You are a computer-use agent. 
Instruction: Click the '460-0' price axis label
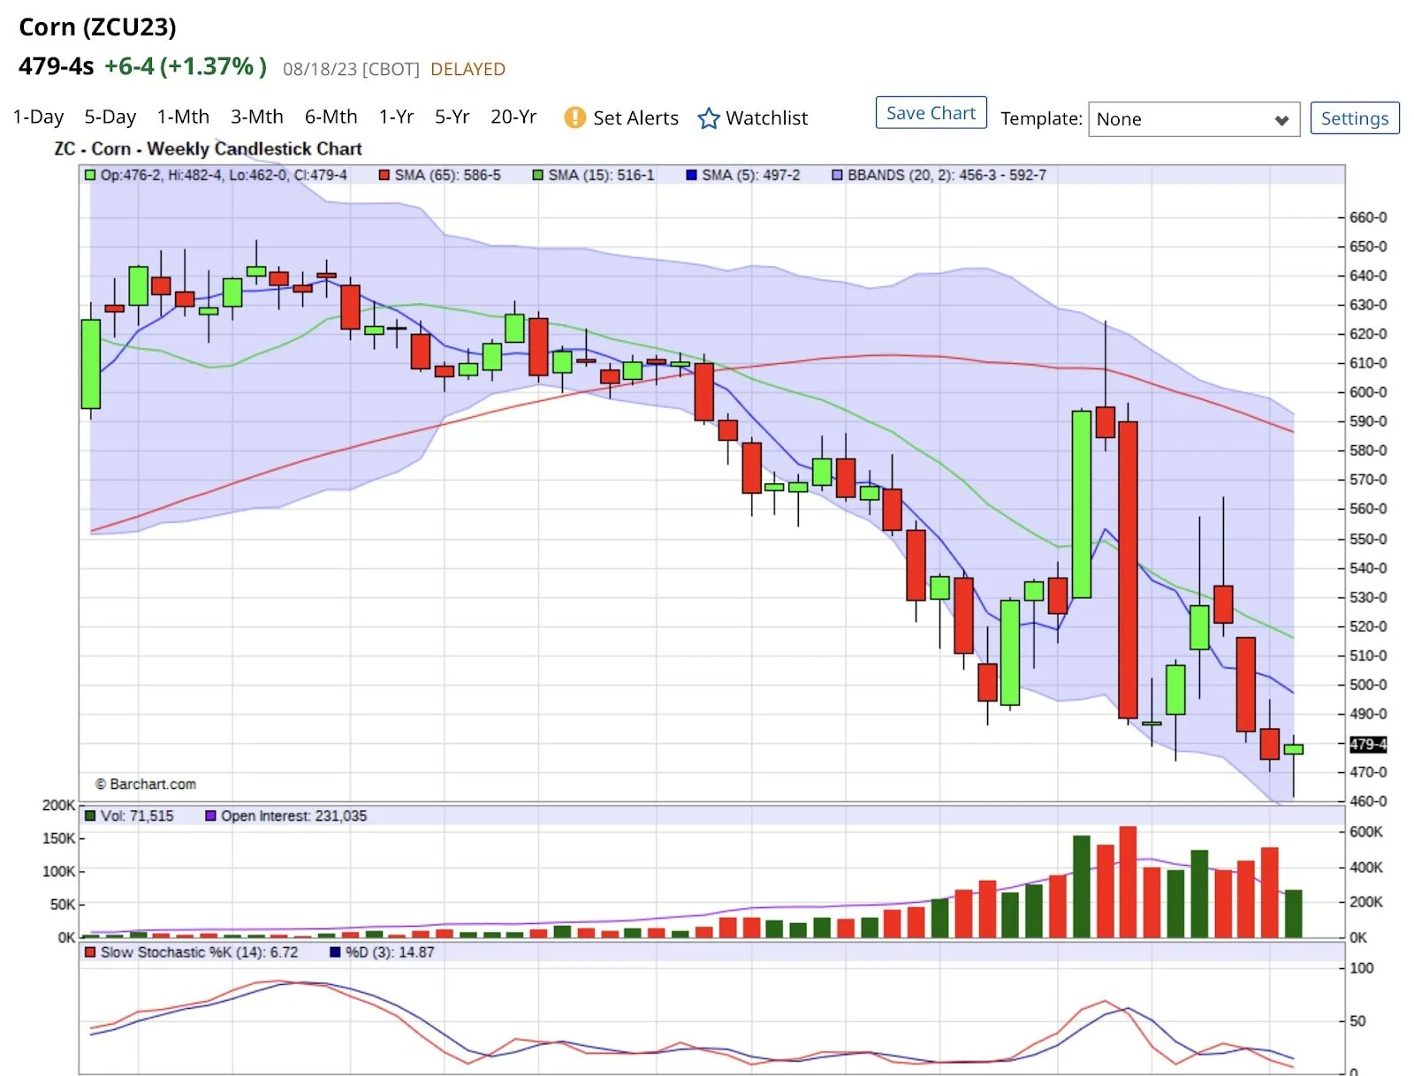click(1368, 801)
